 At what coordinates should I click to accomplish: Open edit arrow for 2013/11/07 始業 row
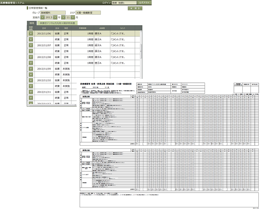coord(31,45)
